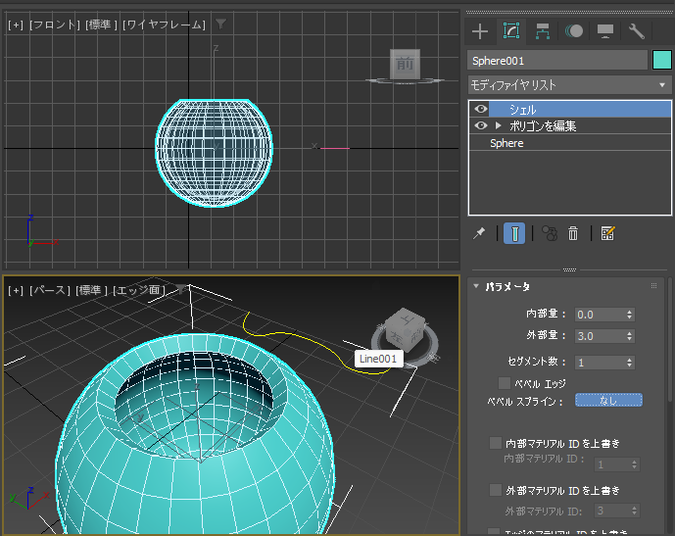Click the セグメント数 spinner arrows

click(x=630, y=363)
